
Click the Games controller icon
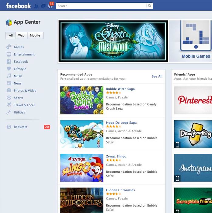point(9,47)
